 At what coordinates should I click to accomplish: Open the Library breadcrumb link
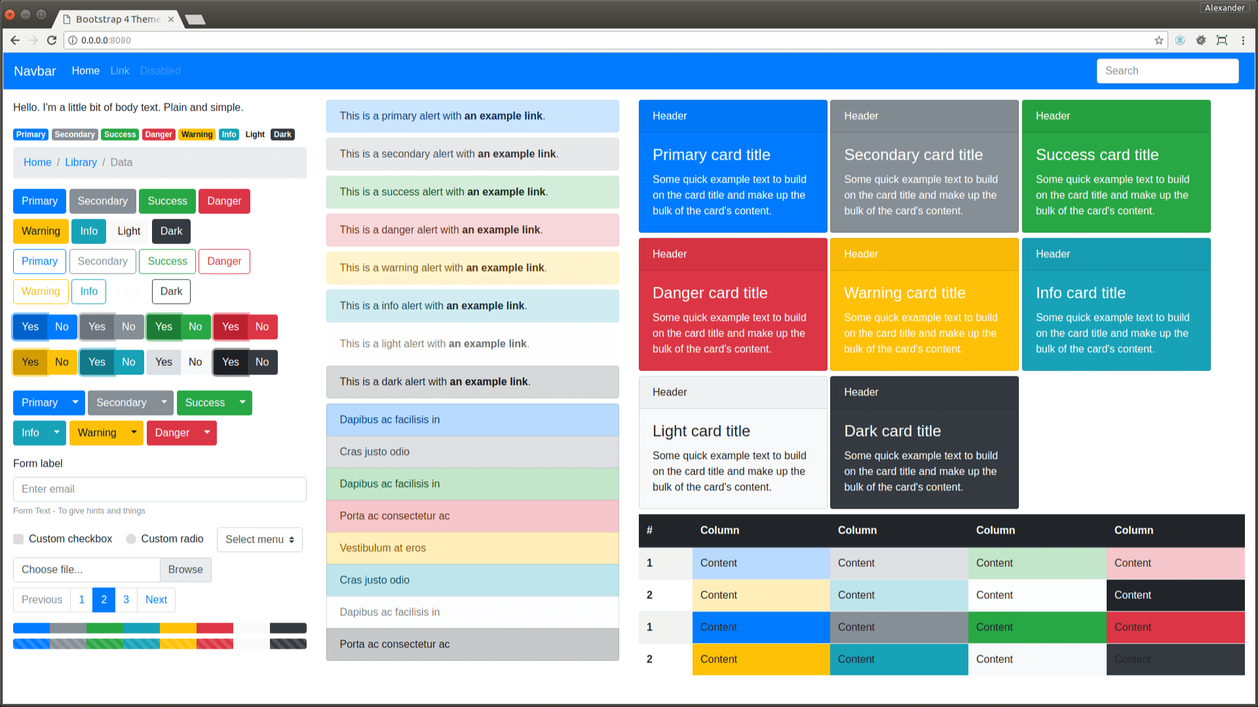[x=81, y=162]
